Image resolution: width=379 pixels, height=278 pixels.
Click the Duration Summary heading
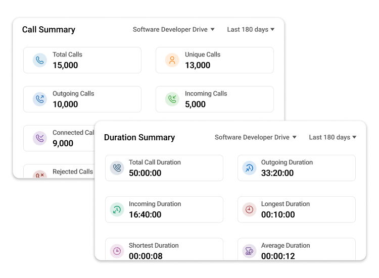point(139,137)
